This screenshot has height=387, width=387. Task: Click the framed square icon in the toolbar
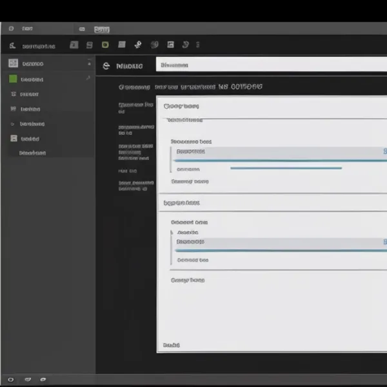click(170, 45)
